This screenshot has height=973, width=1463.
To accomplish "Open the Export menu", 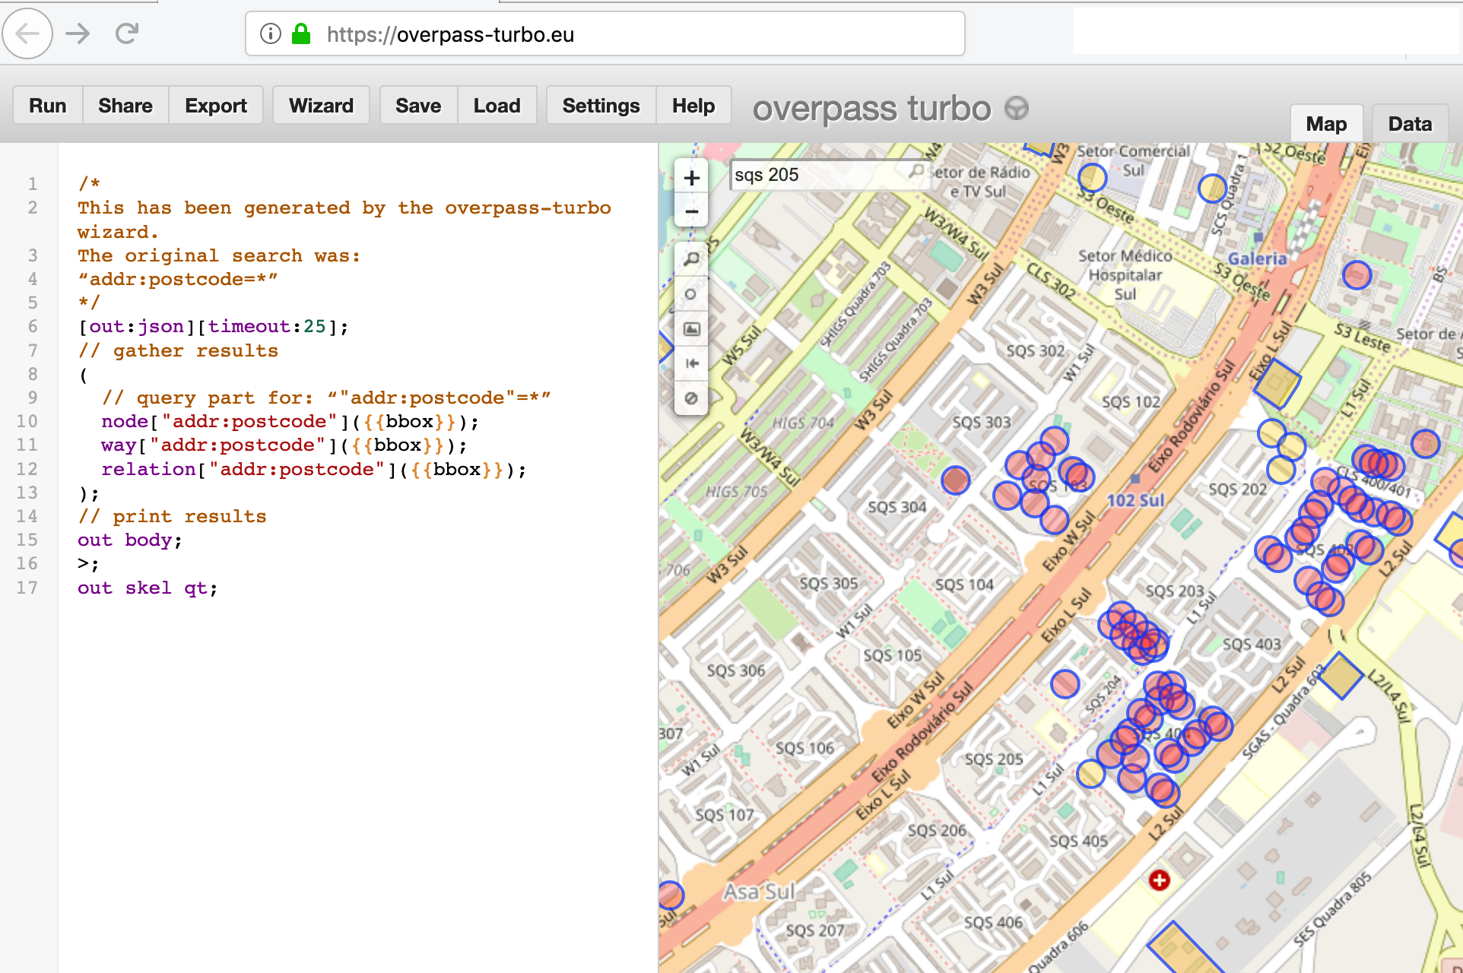I will 216,106.
